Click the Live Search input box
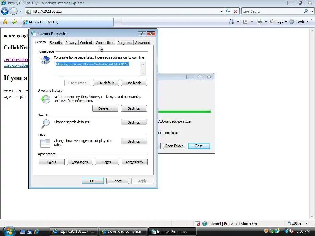 (x=272, y=11)
